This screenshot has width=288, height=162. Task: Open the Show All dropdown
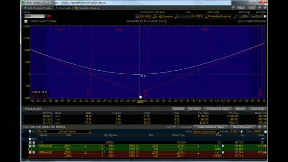click(x=48, y=131)
